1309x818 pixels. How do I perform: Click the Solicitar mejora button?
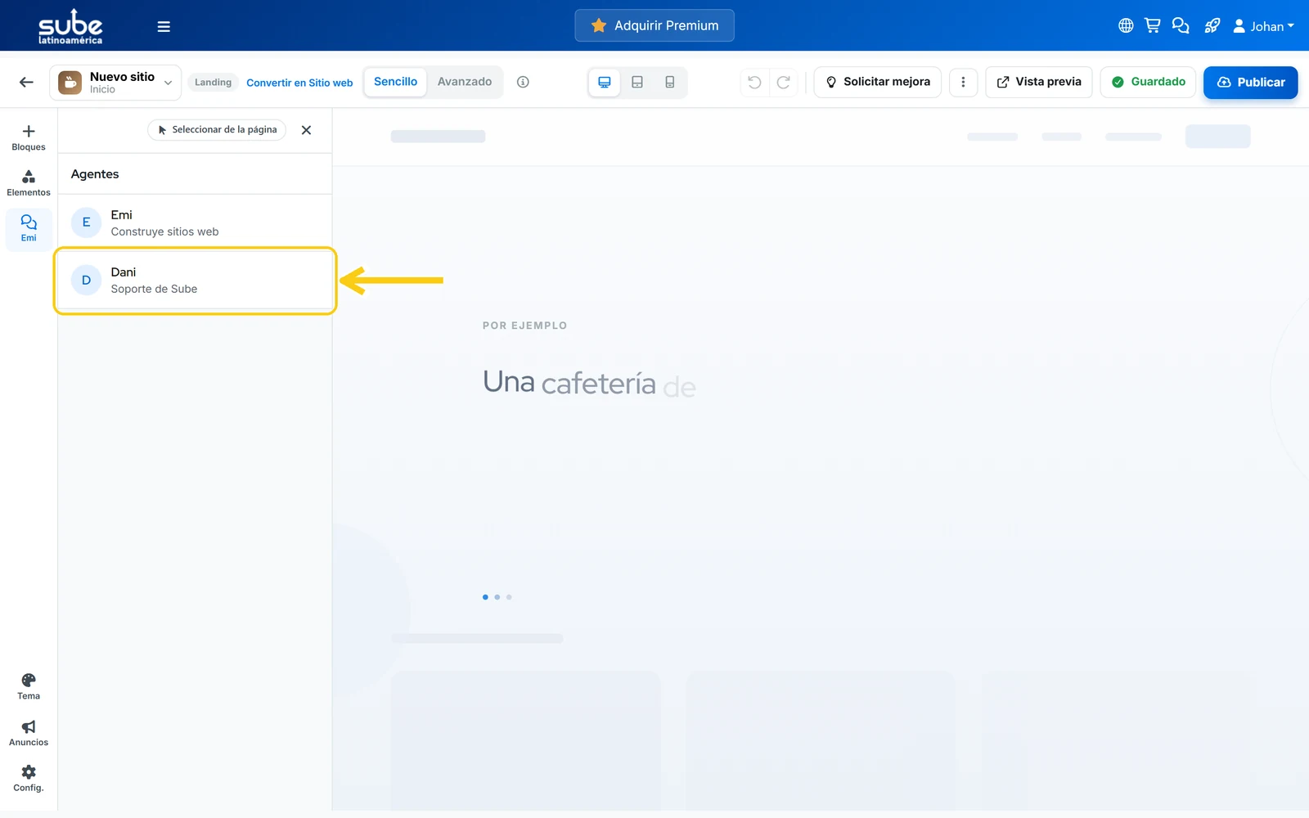click(x=878, y=82)
